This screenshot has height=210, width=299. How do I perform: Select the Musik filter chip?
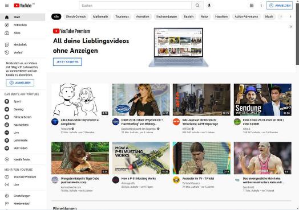(x=269, y=17)
